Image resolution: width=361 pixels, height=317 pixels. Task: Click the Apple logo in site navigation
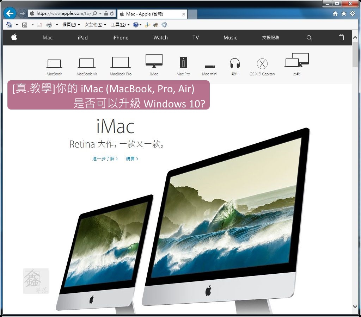point(14,37)
